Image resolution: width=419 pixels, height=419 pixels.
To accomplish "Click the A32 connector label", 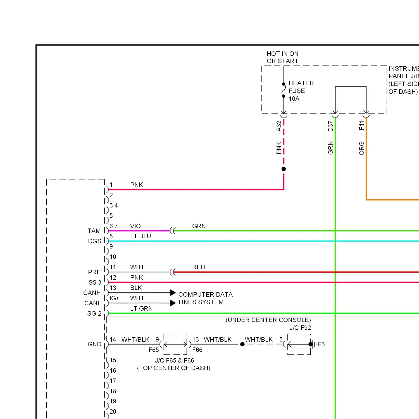I will [x=279, y=126].
